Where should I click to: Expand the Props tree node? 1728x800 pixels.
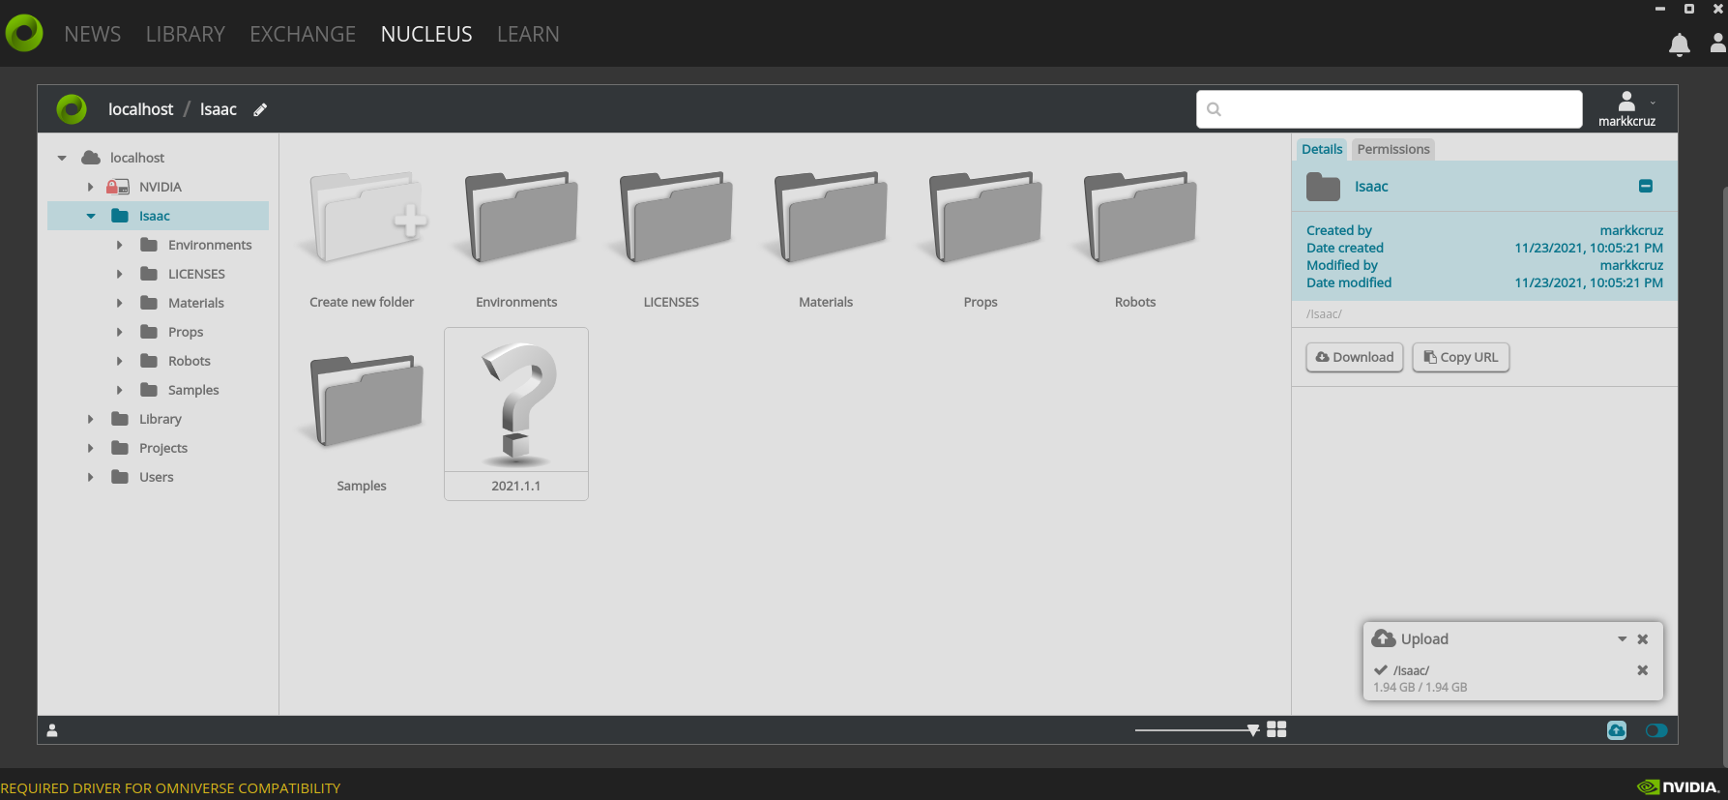tap(120, 332)
